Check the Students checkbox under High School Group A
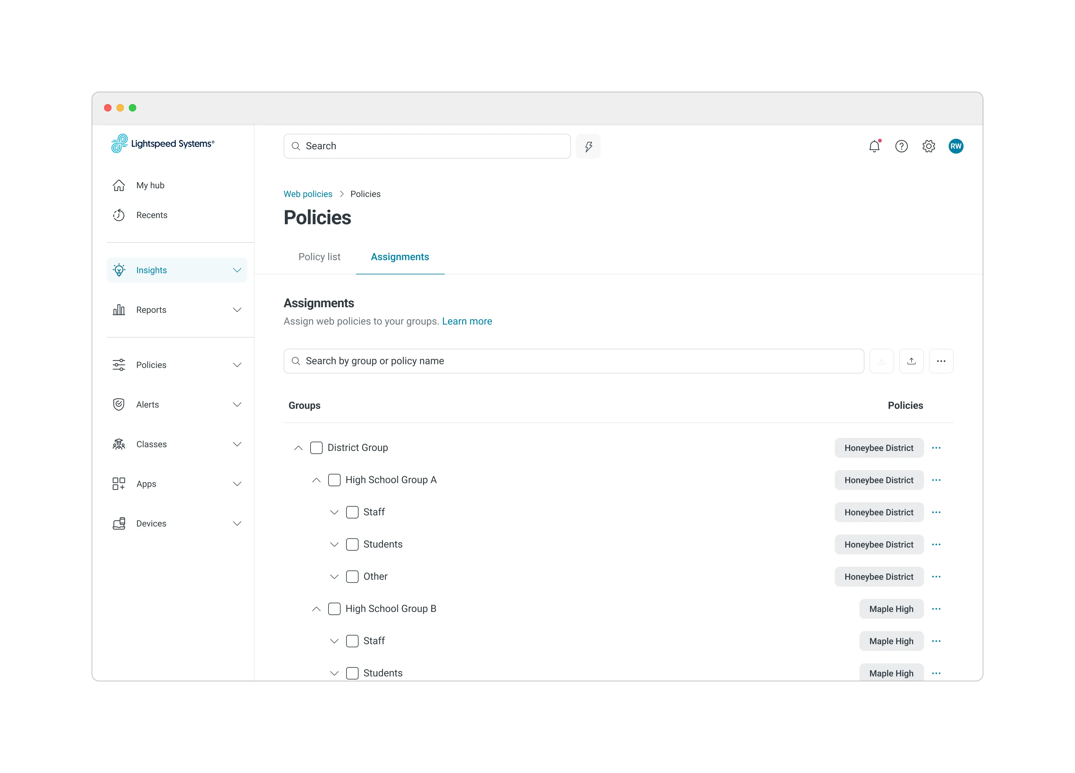Viewport: 1075px width, 773px height. click(352, 544)
